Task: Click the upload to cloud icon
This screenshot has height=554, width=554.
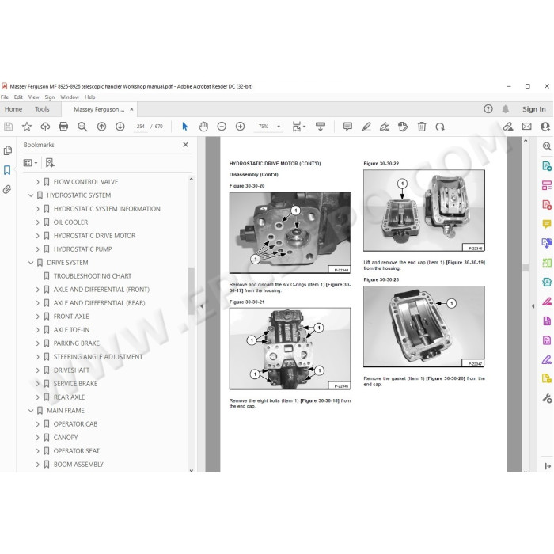Action: click(x=45, y=127)
